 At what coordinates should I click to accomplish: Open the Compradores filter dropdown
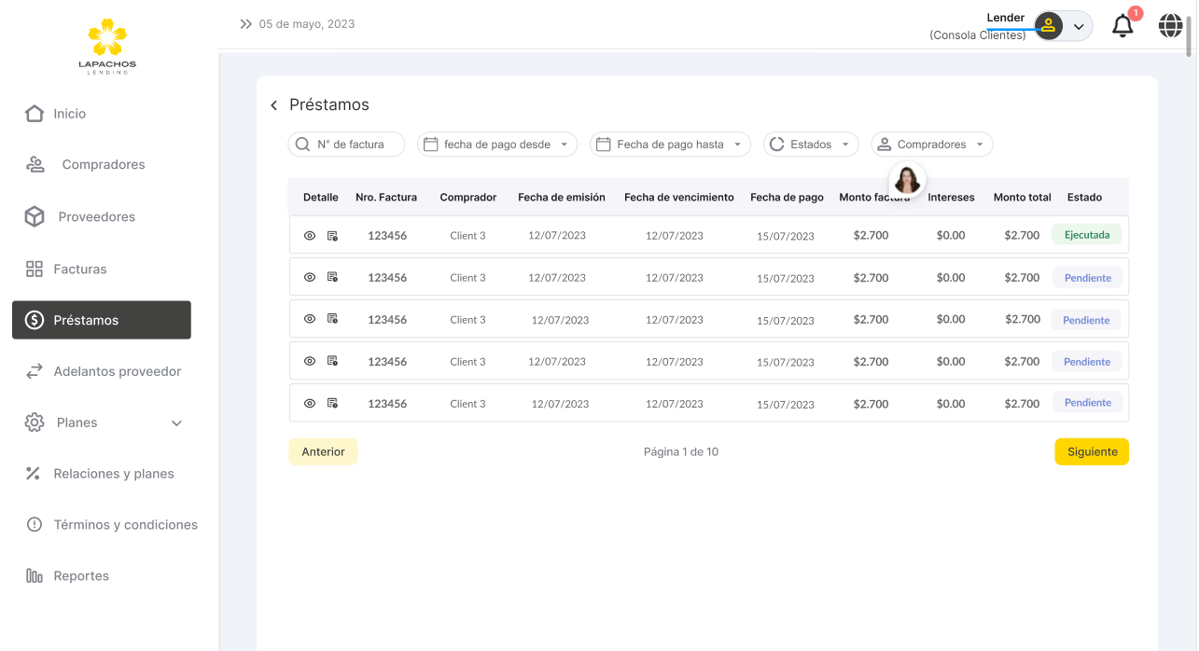[931, 145]
